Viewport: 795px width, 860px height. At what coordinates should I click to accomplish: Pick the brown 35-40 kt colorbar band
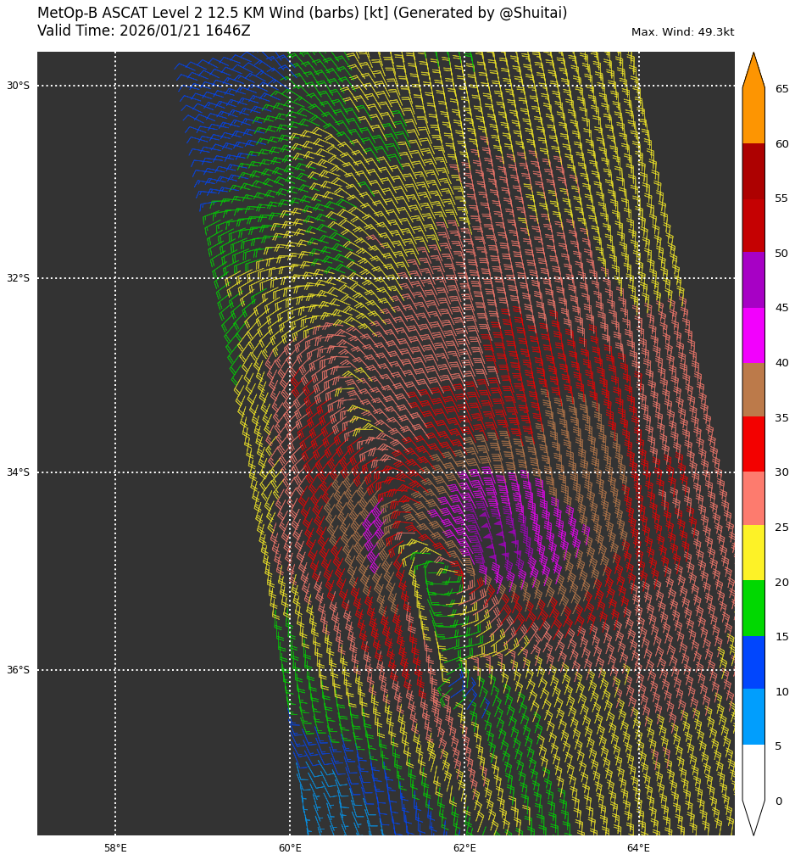(753, 389)
